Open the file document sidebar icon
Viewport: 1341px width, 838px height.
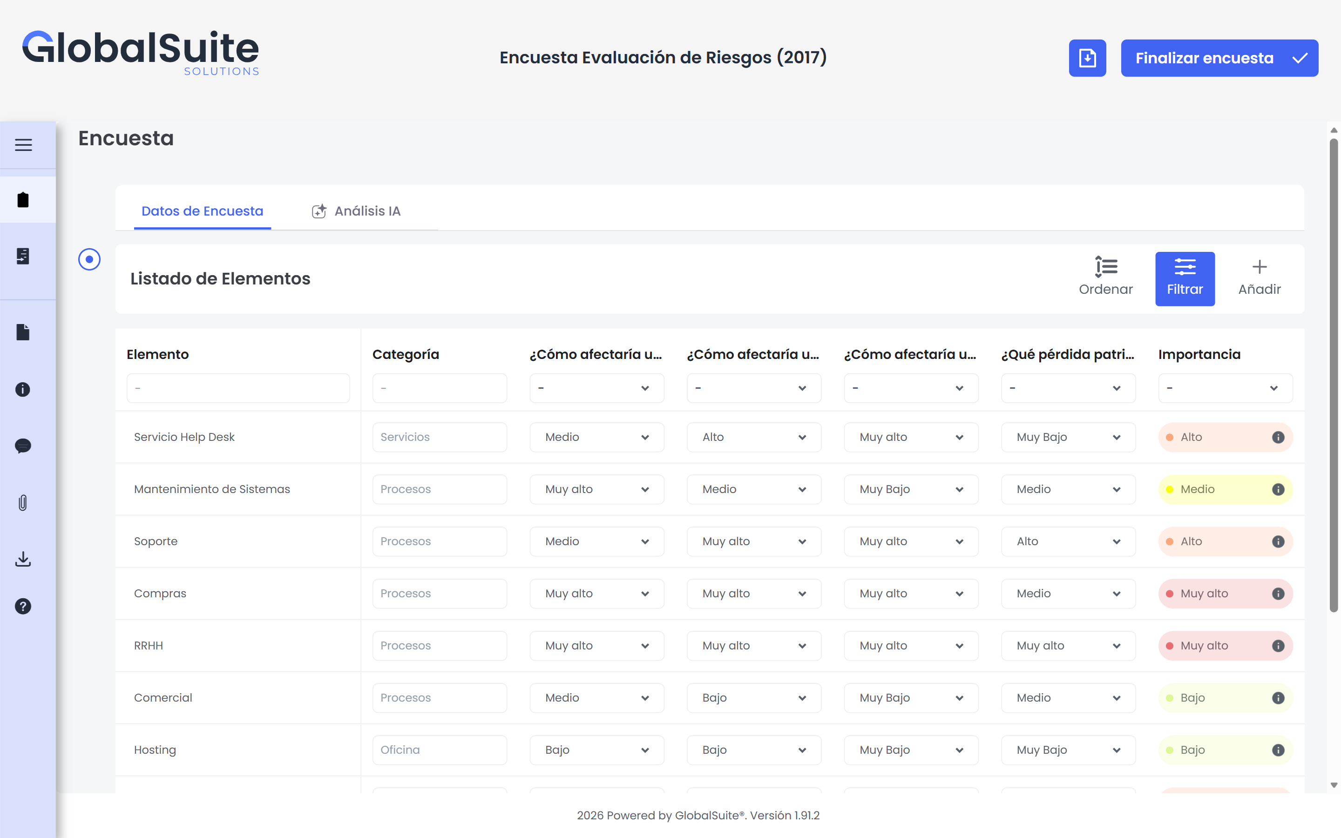[23, 332]
